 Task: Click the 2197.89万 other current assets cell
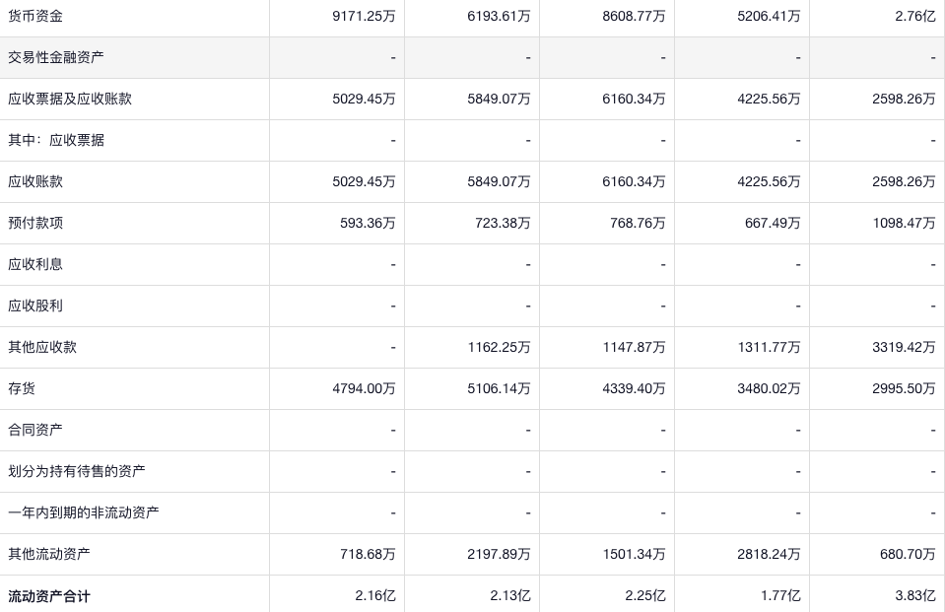(x=499, y=554)
